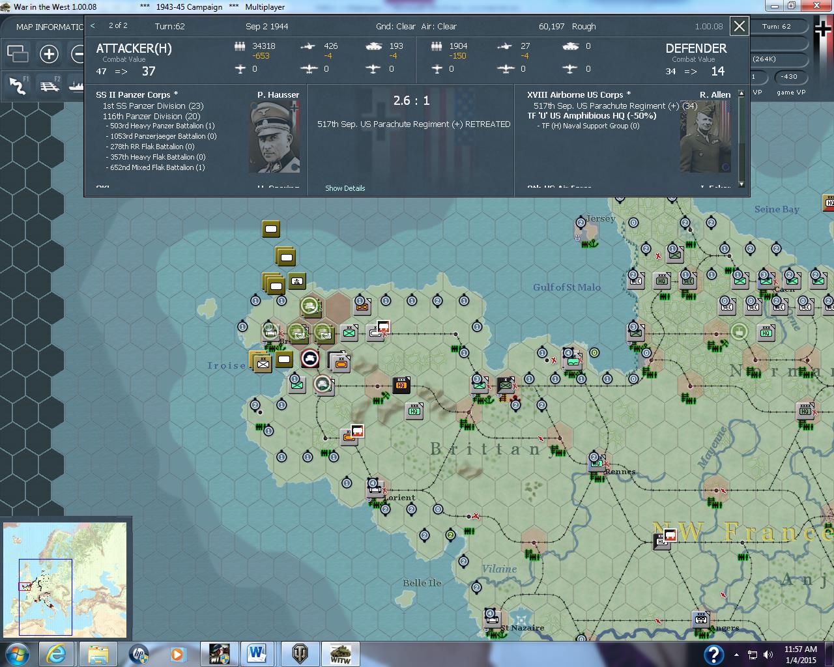The image size is (834, 667).
Task: Go to previous combat report arrow
Action: [x=93, y=26]
